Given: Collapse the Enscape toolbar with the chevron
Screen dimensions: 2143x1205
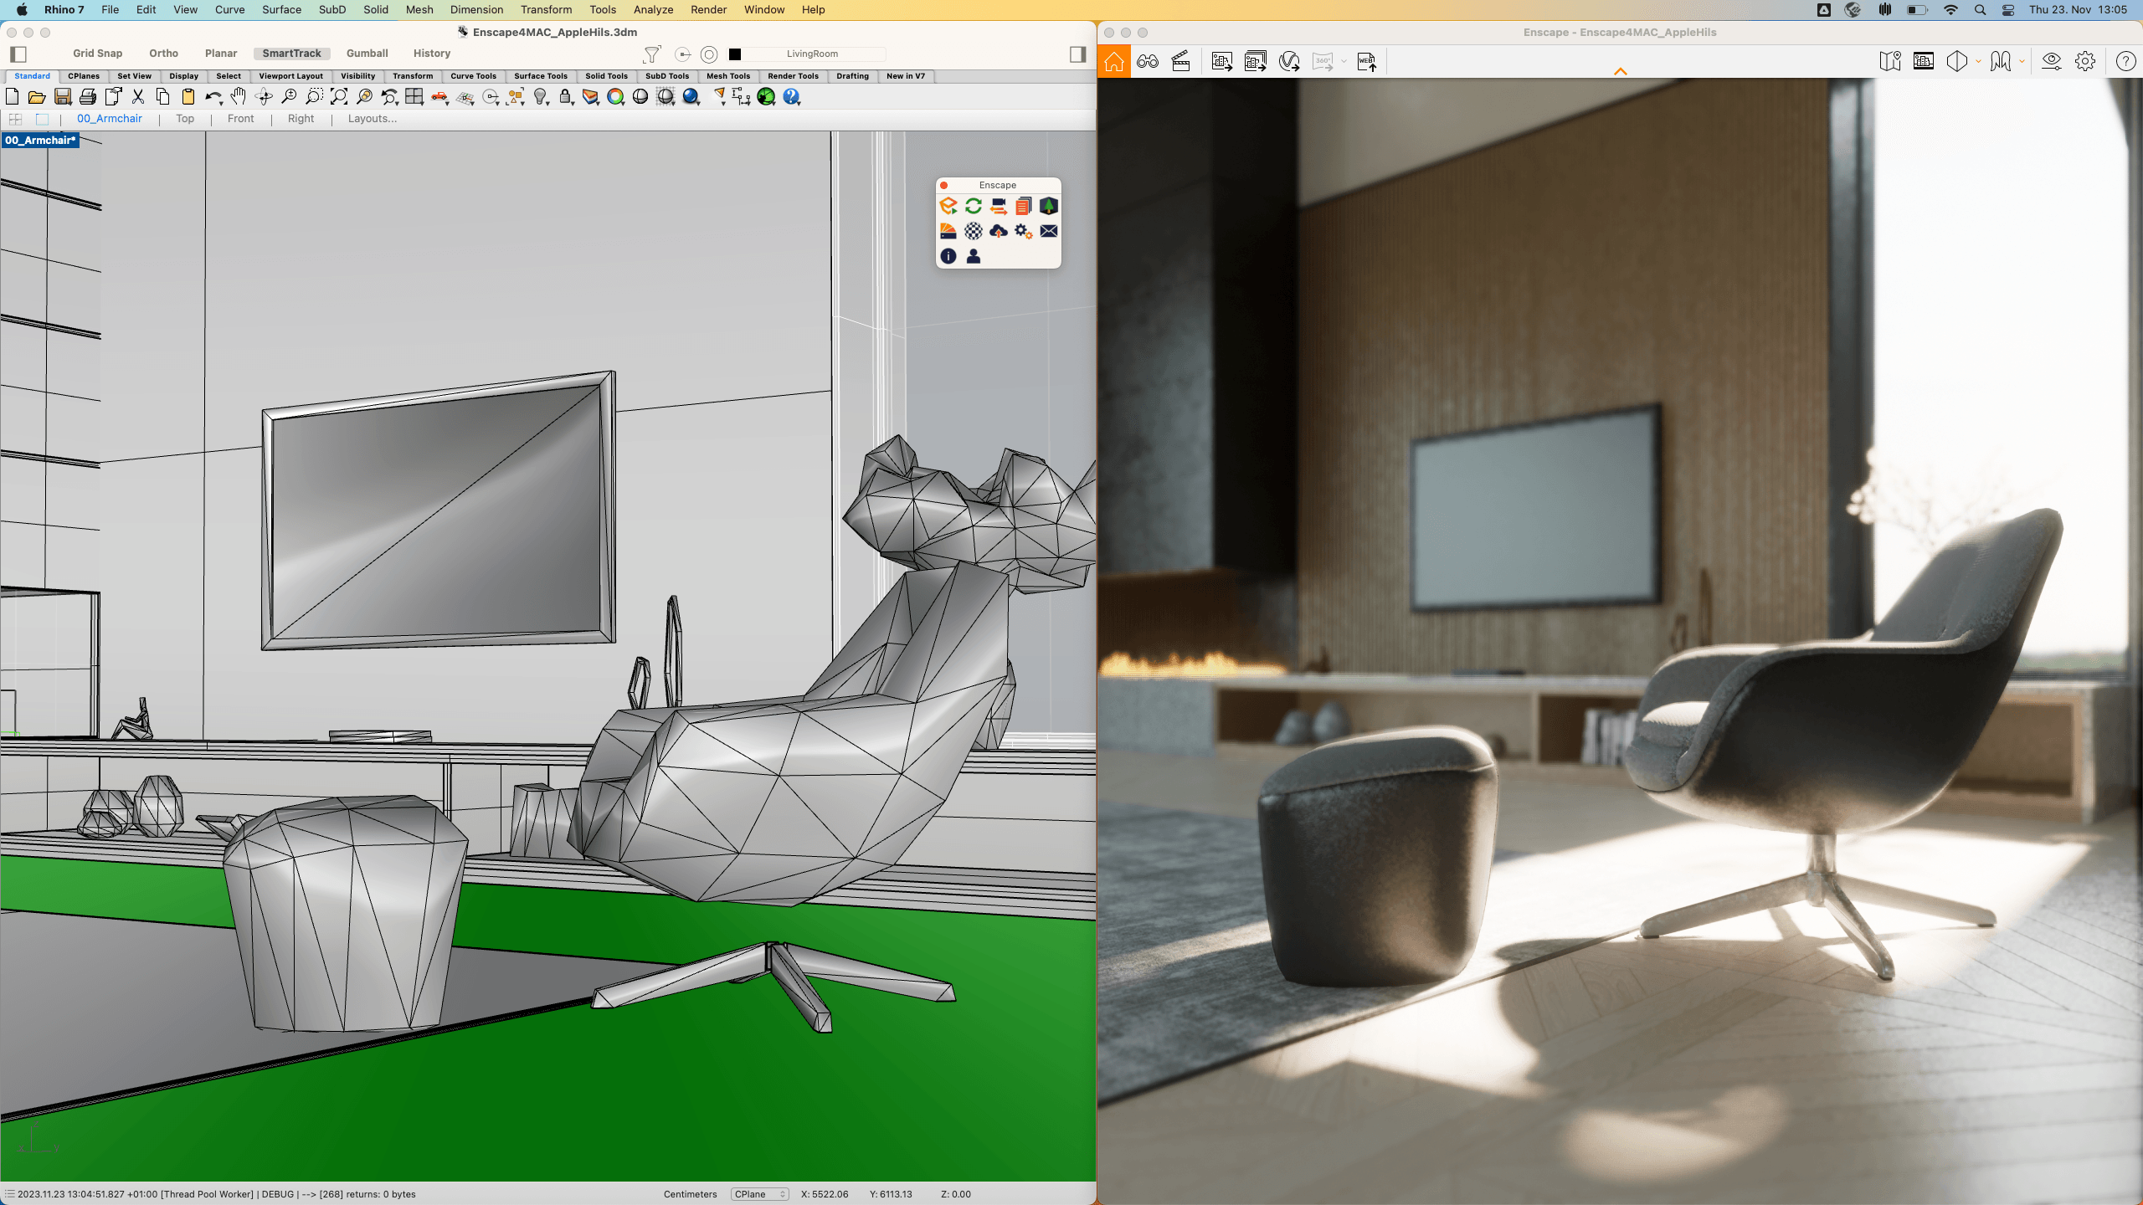Looking at the screenshot, I should [x=1621, y=72].
